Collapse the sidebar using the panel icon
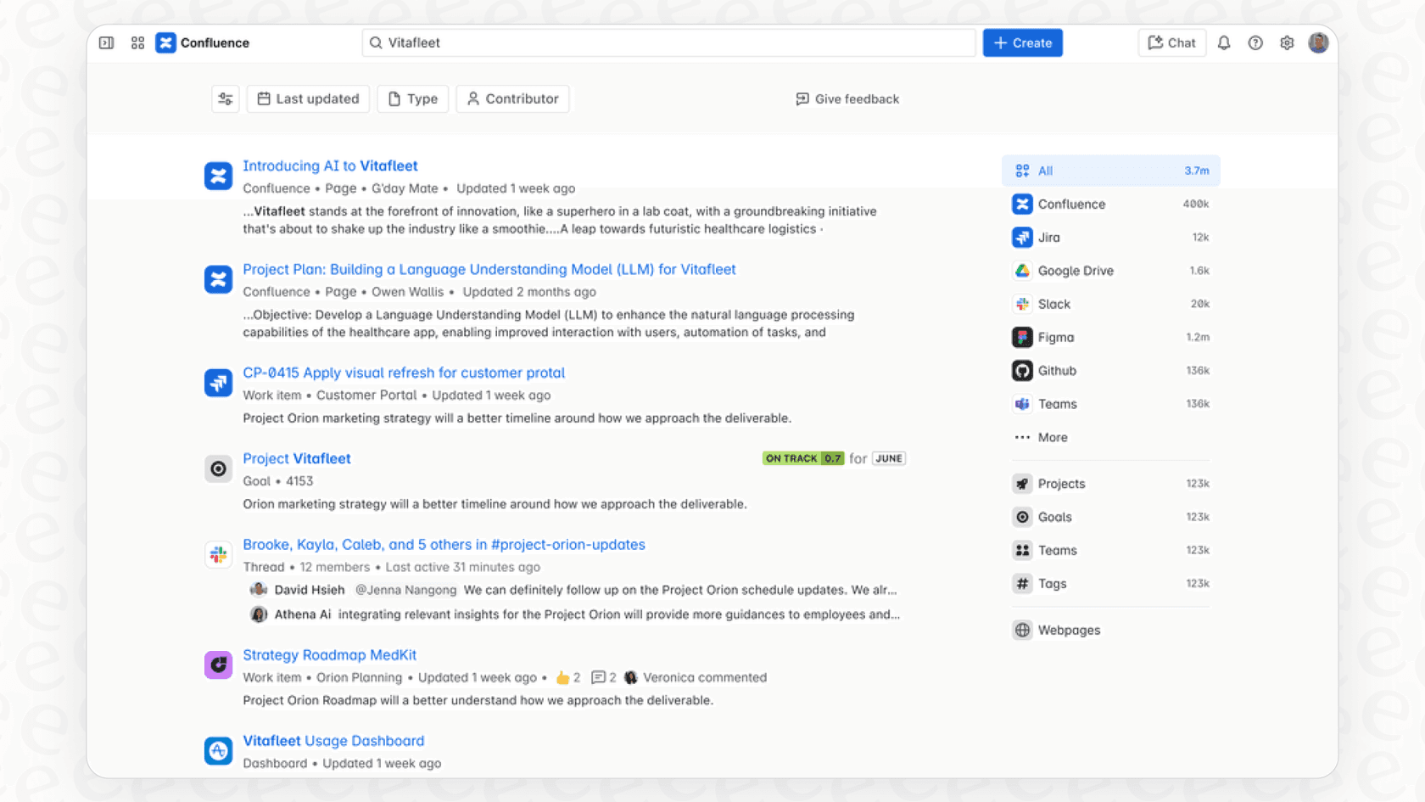Viewport: 1425px width, 802px height. click(106, 42)
